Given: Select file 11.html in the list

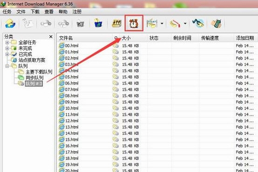Looking at the screenshot, I should (72, 114).
